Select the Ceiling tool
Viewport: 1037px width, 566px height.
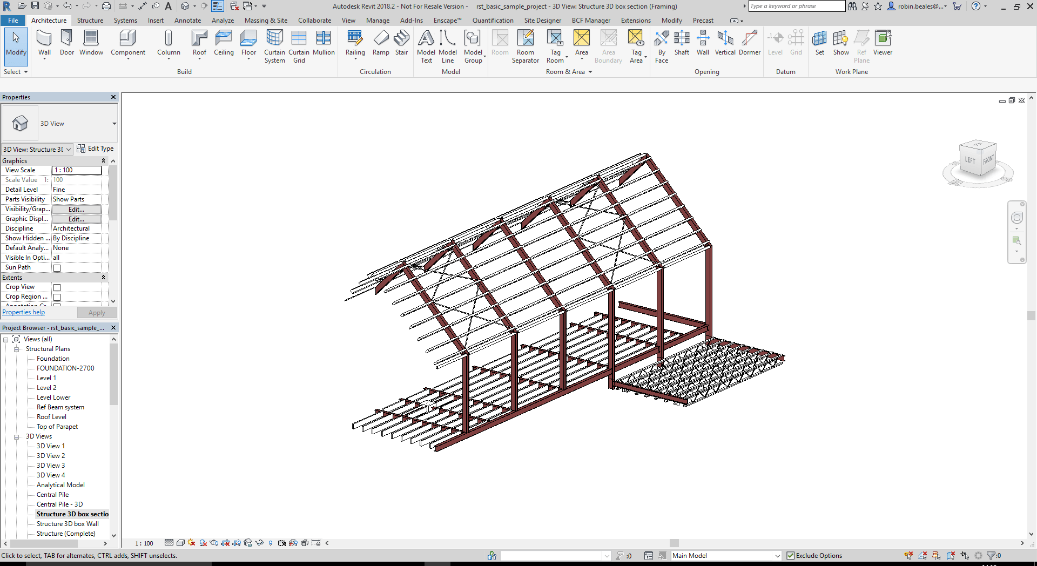tap(224, 43)
